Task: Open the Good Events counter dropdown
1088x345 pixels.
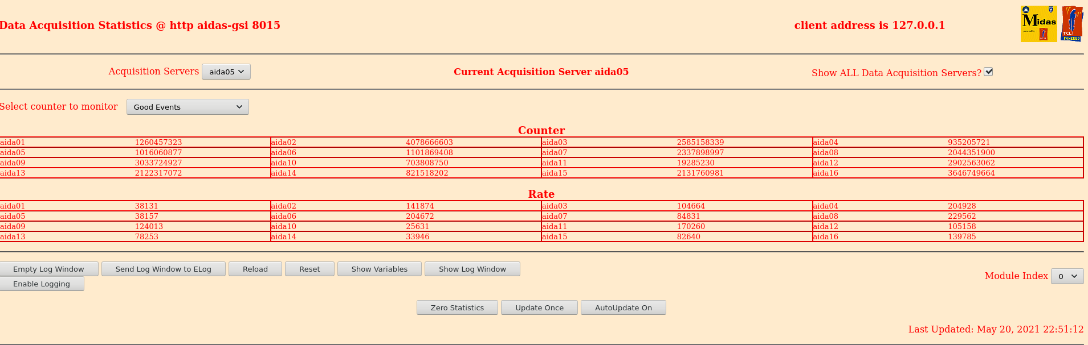Action: (x=188, y=107)
